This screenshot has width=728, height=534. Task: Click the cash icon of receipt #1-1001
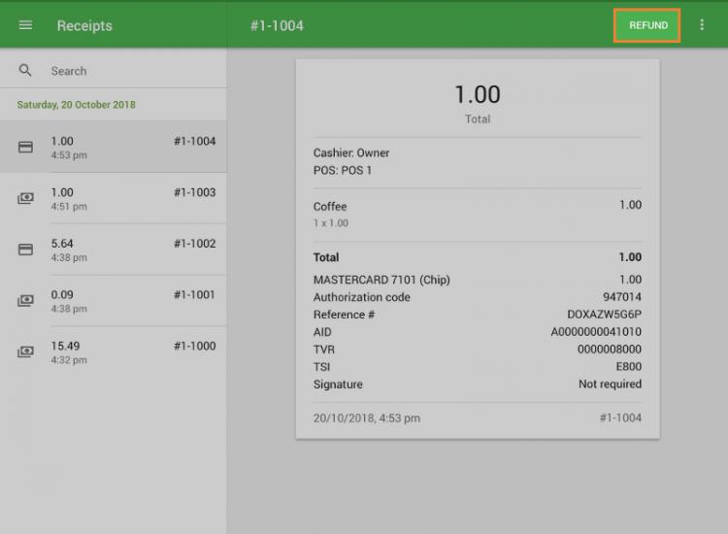pyautogui.click(x=25, y=300)
